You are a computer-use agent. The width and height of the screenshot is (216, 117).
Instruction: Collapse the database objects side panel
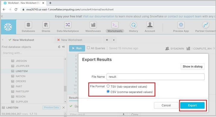[x=63, y=47]
